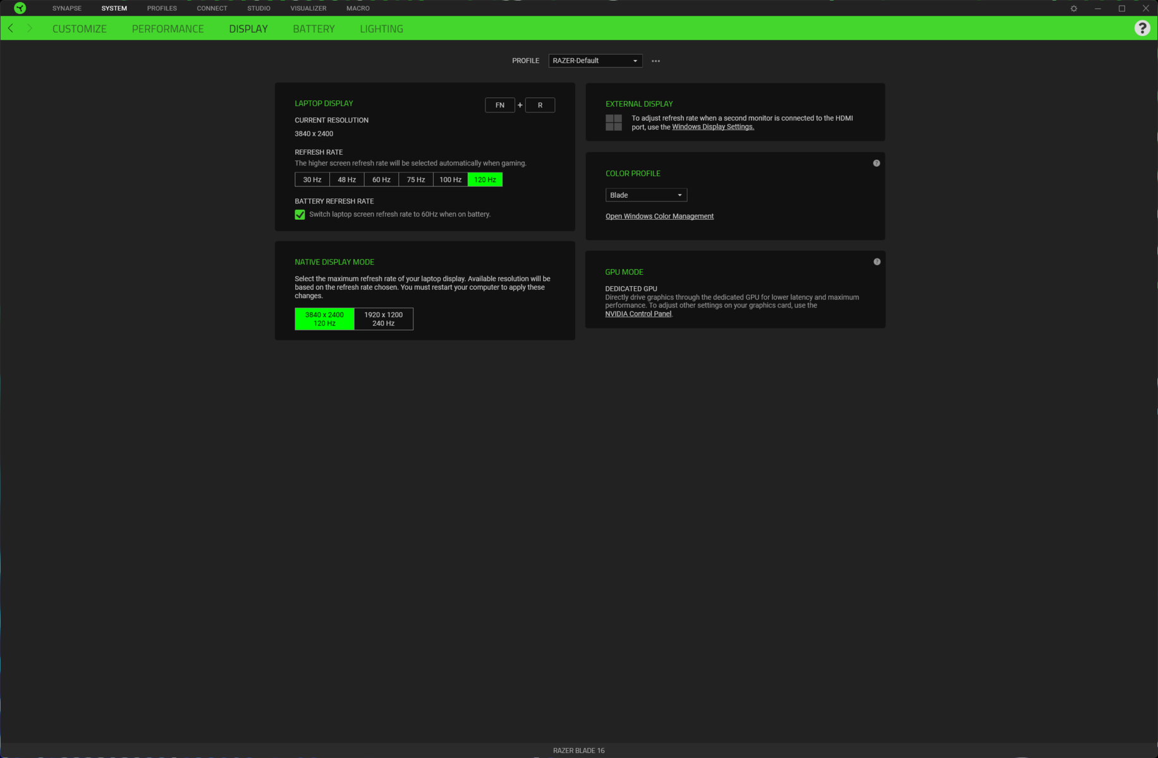This screenshot has width=1158, height=758.
Task: Click the 3840 x 2400 current resolution value
Action: coord(314,134)
